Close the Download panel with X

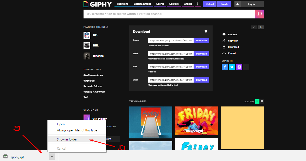(206, 31)
